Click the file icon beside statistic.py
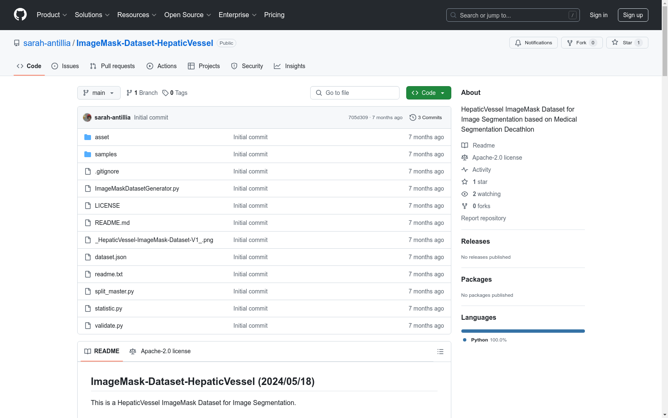Screen dimensions: 668x418 point(88,308)
